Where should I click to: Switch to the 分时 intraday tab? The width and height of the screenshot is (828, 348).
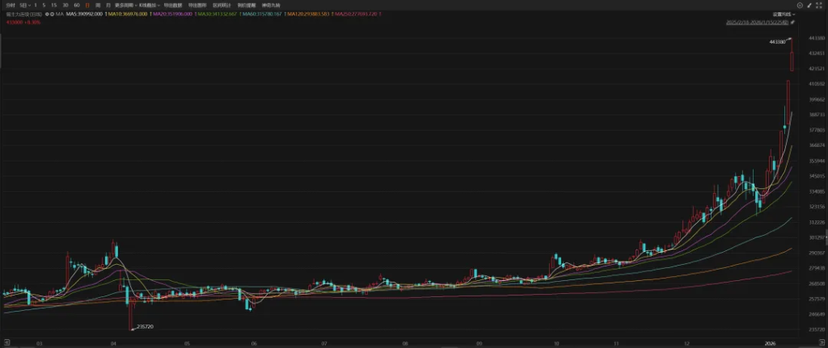coord(9,5)
